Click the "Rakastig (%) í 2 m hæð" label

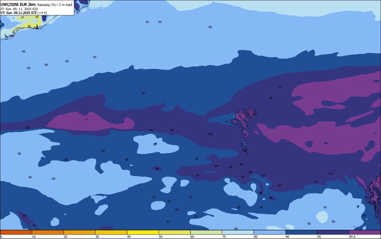(x=55, y=4)
